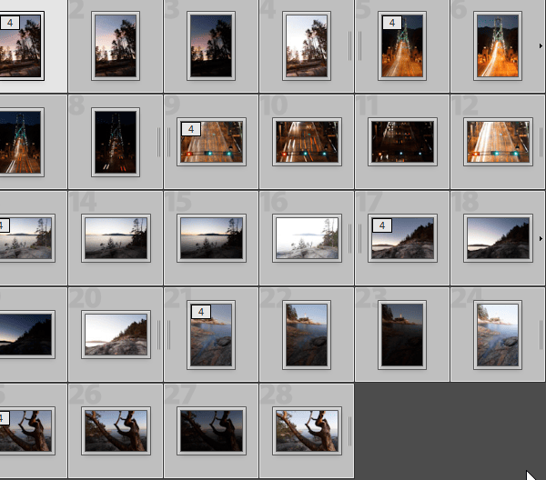This screenshot has width=546, height=480.
Task: Click the stack badge on the highlighted first photo
Action: (x=10, y=23)
